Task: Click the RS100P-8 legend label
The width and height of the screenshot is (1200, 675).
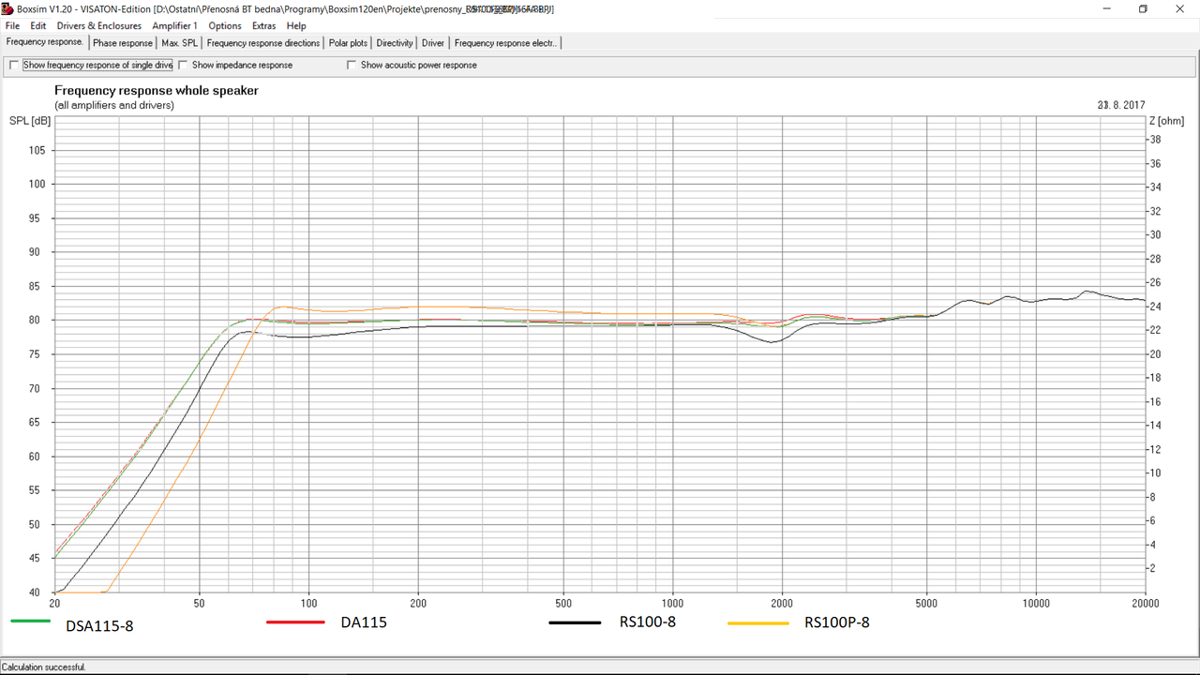Action: [x=837, y=622]
